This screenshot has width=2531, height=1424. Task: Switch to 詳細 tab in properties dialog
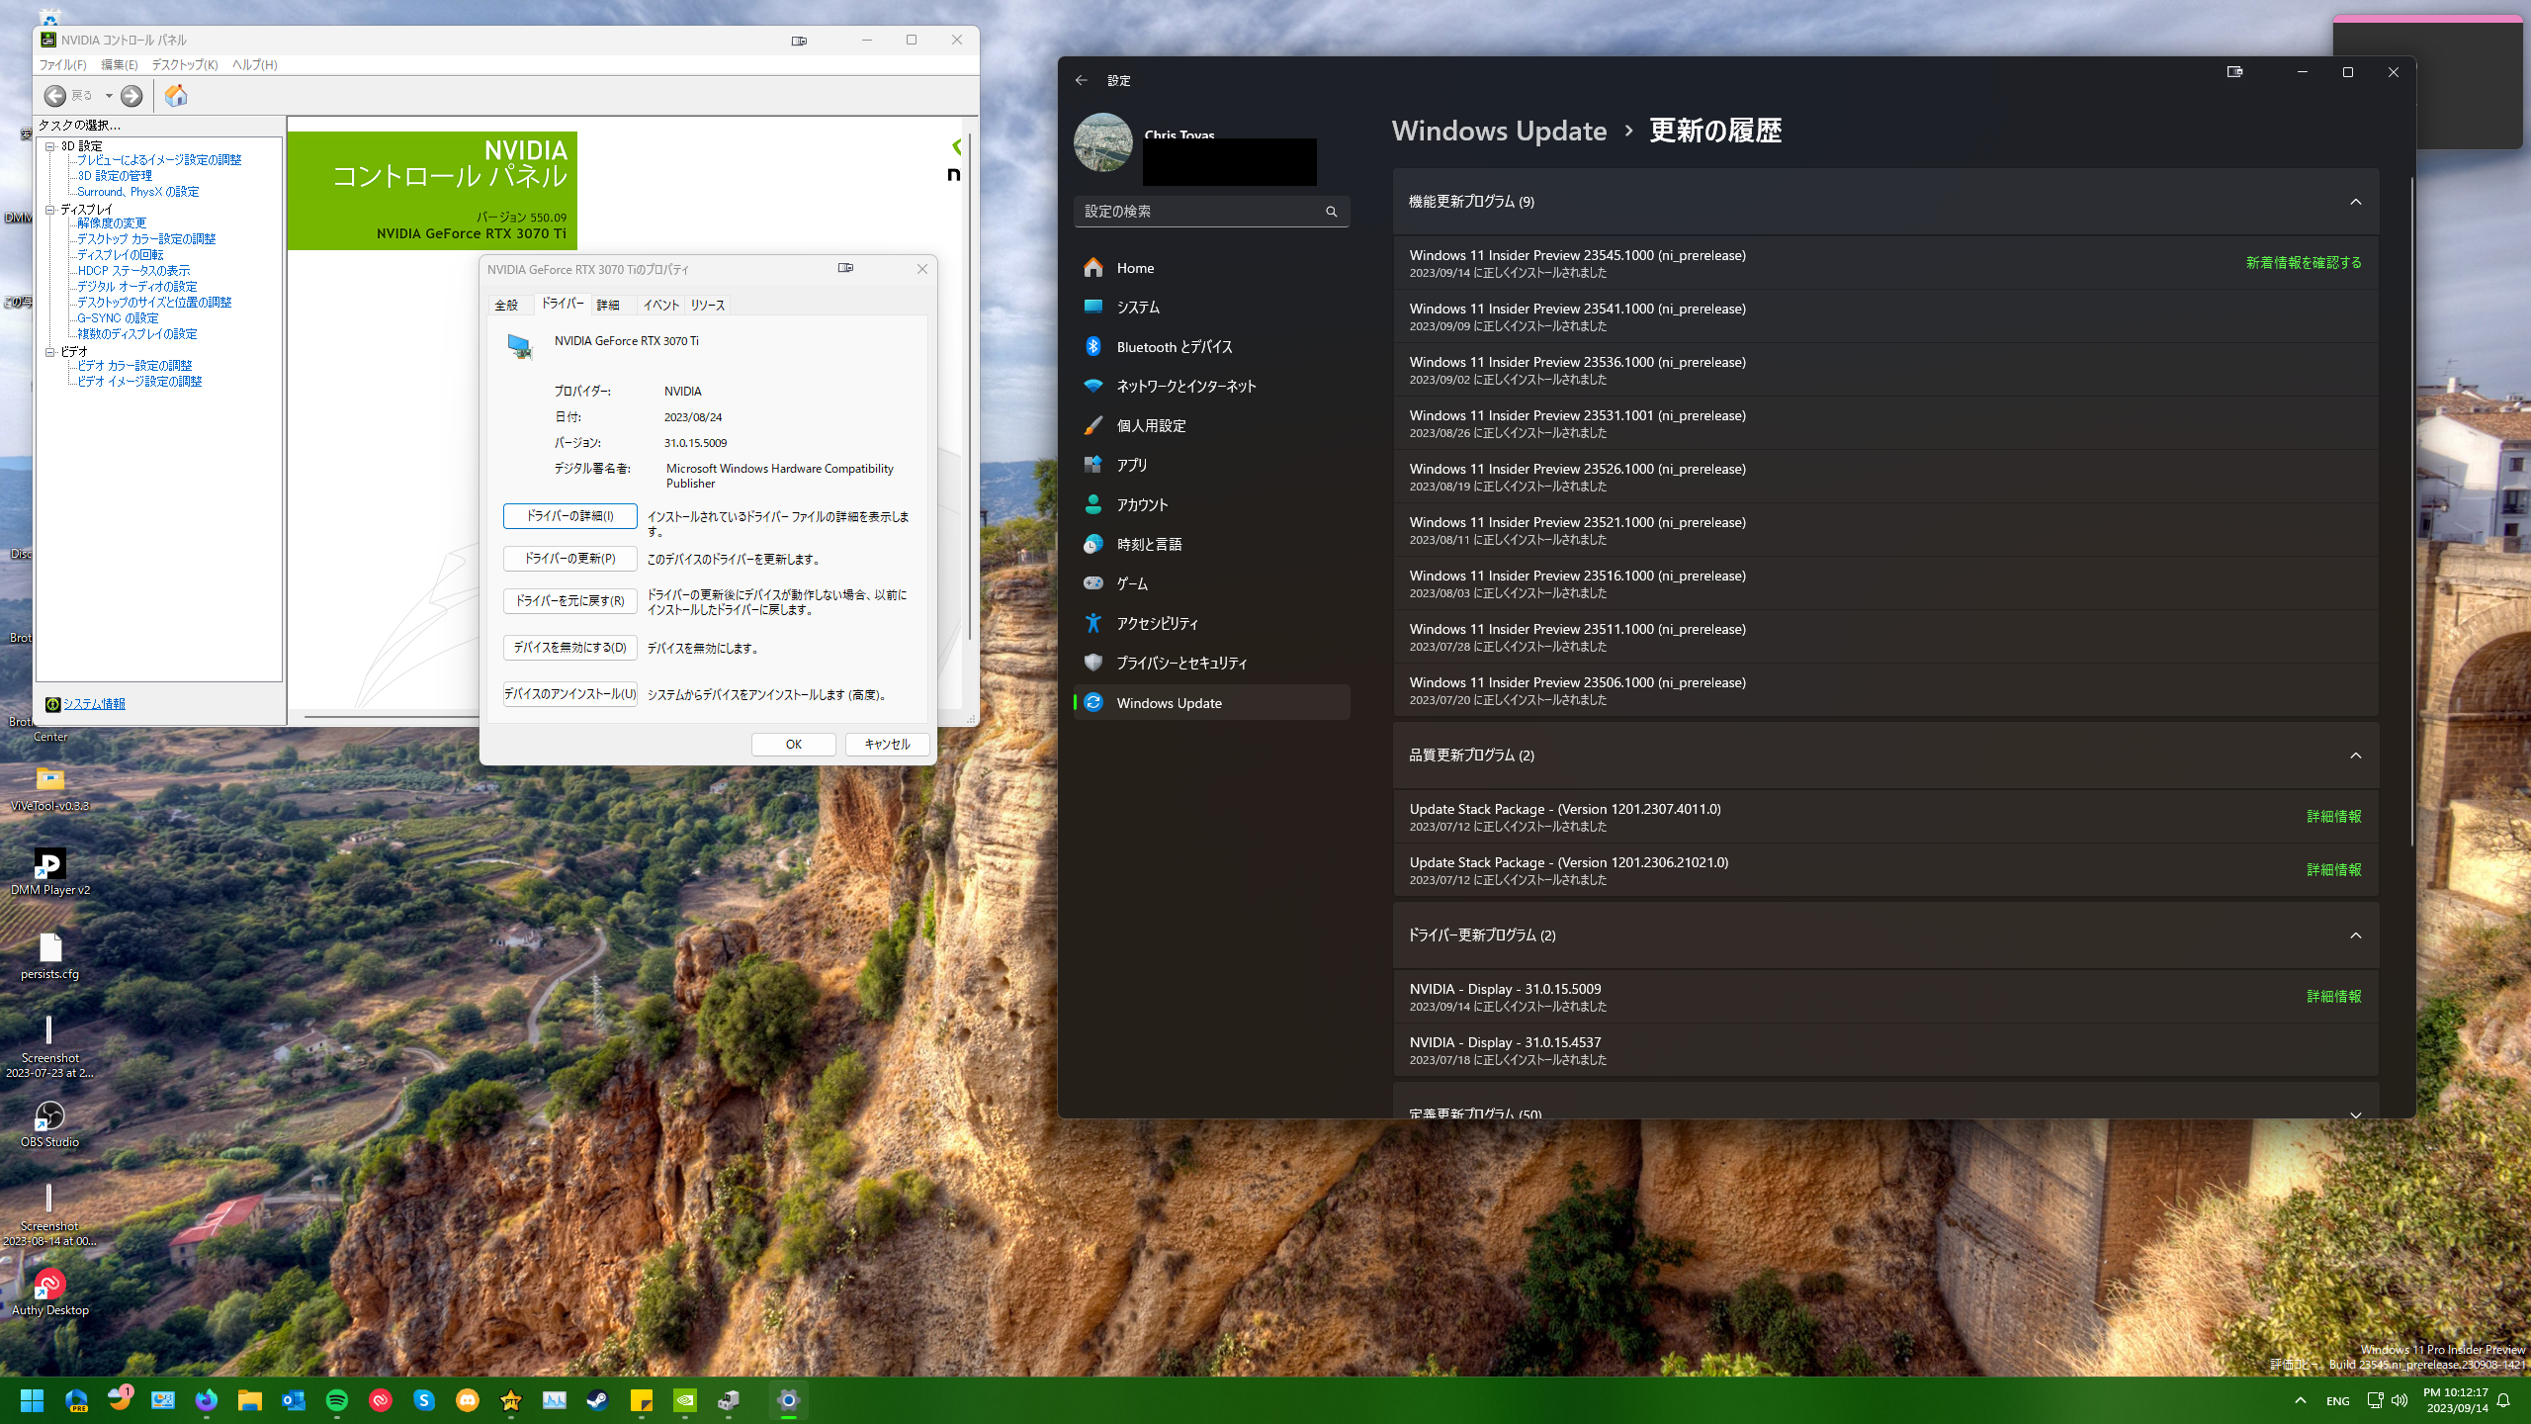(608, 305)
